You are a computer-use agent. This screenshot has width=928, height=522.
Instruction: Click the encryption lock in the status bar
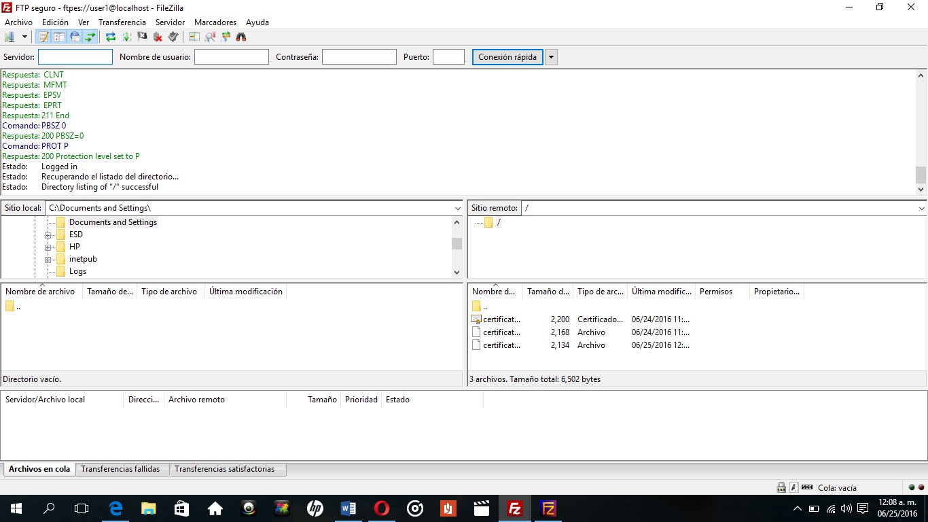781,487
